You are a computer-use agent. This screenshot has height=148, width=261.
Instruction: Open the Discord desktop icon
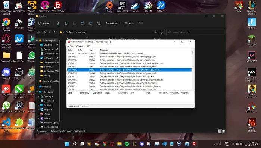6,73
